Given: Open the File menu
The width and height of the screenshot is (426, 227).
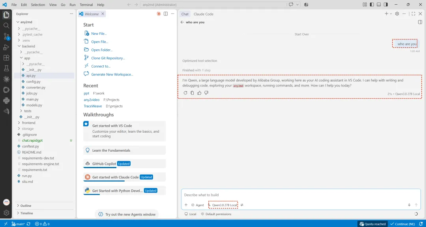Looking at the screenshot, I should point(14,5).
